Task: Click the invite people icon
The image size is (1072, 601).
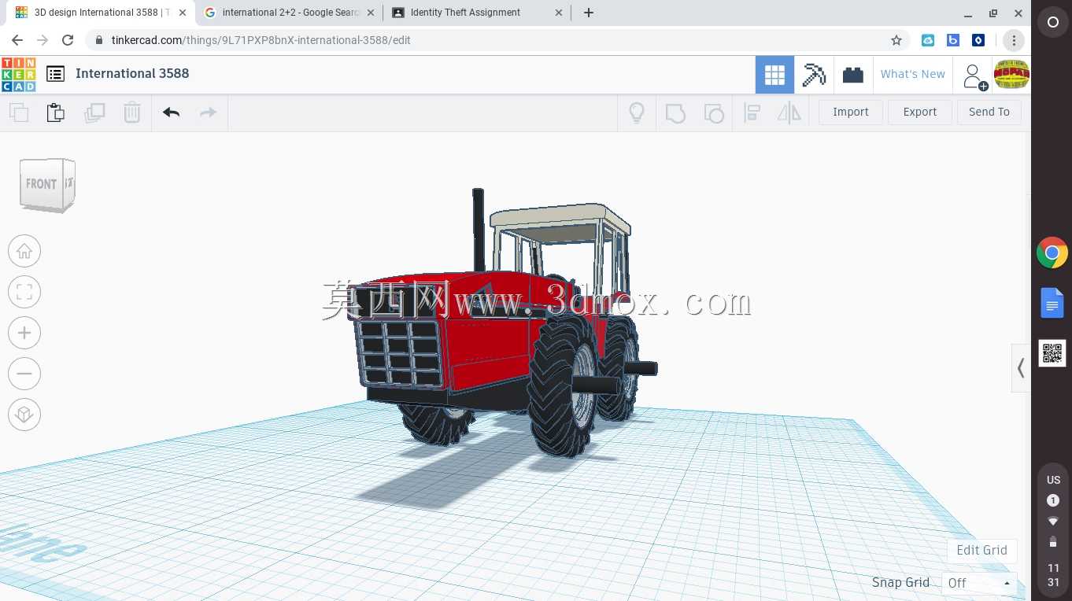Action: tap(974, 76)
